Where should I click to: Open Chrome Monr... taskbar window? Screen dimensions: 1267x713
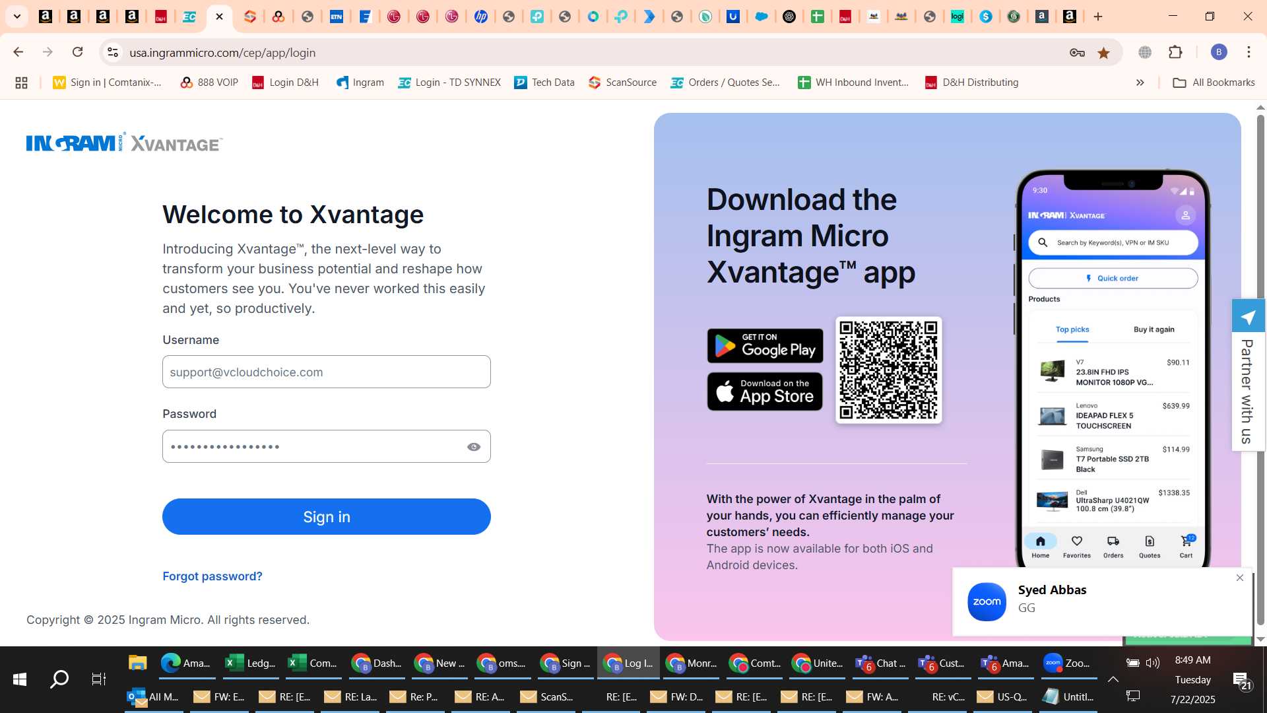point(691,663)
